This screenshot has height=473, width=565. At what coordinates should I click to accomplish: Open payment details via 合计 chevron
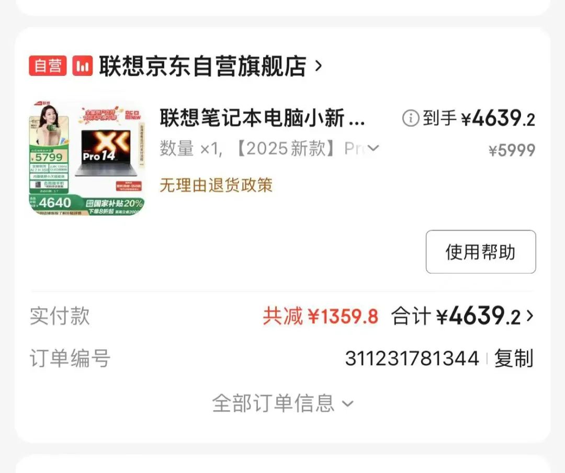coord(529,316)
